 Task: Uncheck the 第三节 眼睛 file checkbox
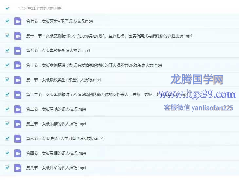(7, 124)
